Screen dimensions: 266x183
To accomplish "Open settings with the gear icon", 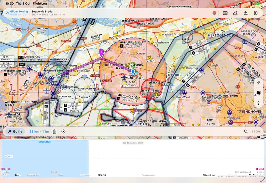I will pyautogui.click(x=256, y=13).
